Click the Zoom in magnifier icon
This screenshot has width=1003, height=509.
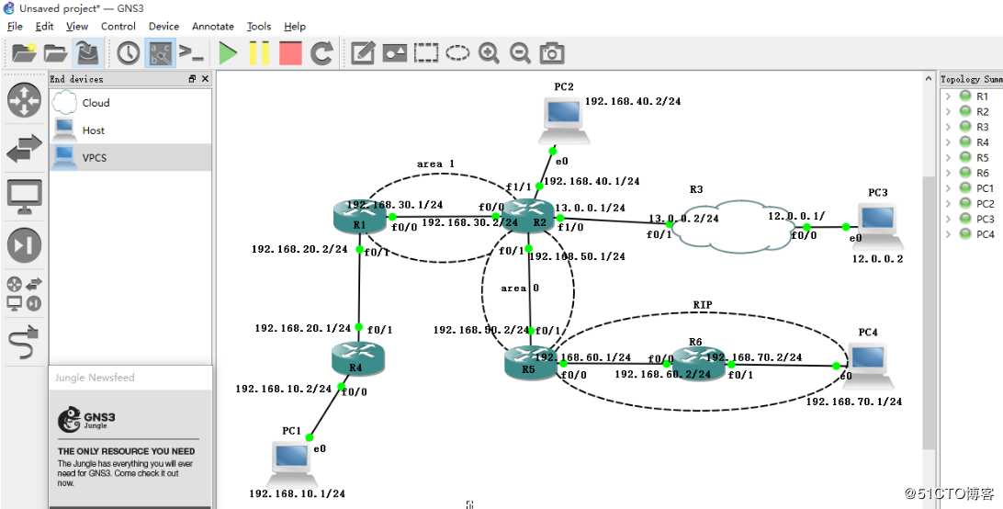490,53
